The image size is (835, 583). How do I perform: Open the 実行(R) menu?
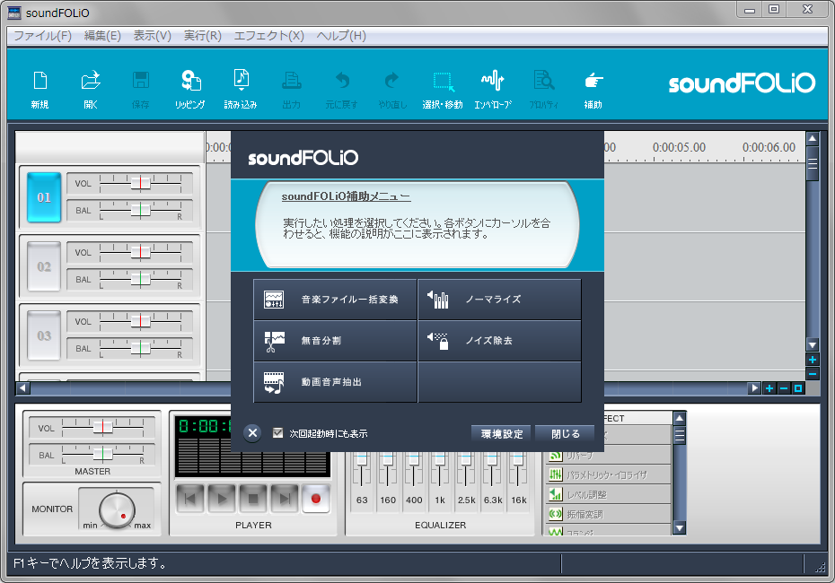(x=203, y=36)
